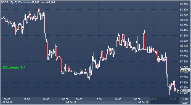
Task: Click the 68,200 price axis label
Action: [184, 41]
